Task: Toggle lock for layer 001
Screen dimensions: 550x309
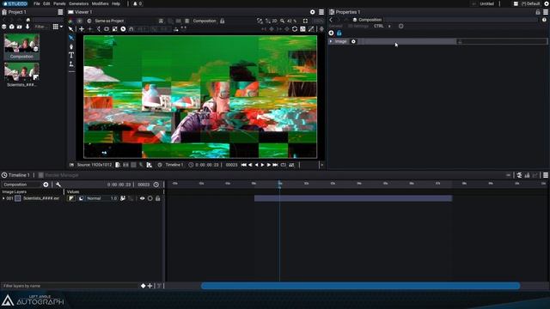Action: [158, 198]
